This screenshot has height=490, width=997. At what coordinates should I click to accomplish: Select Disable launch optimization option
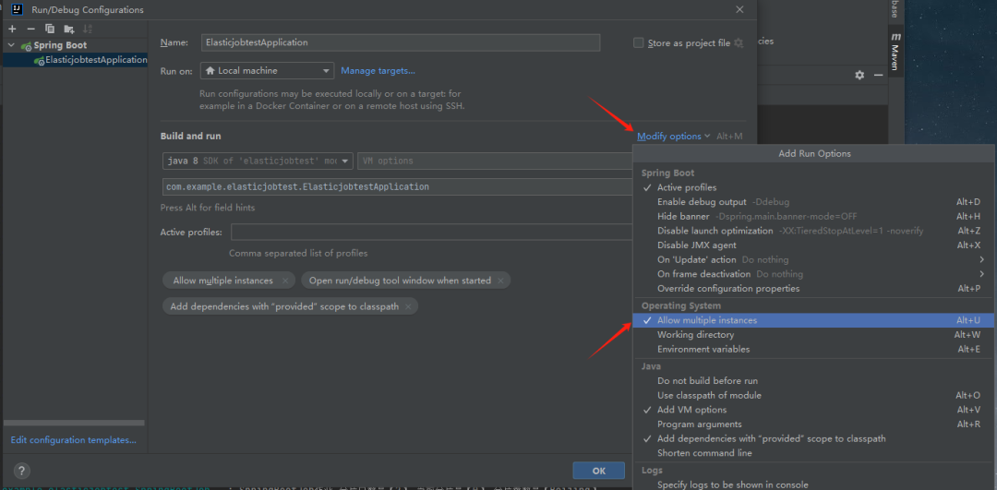pos(813,231)
